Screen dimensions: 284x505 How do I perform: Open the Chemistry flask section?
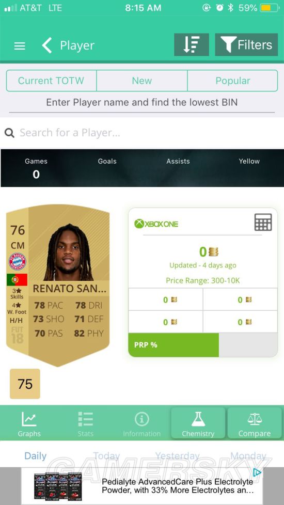tap(198, 423)
